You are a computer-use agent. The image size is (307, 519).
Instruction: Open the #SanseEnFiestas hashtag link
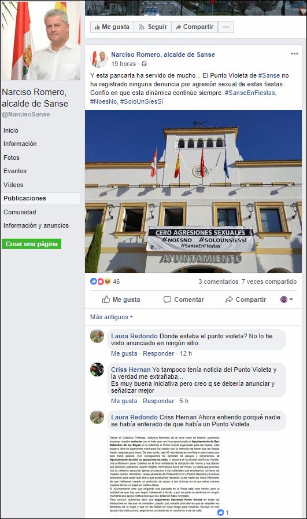pyautogui.click(x=250, y=93)
